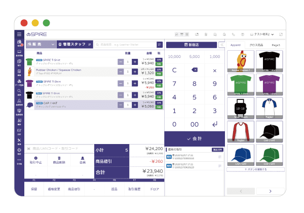Increase quantity of Rubber Chicken item
The image size is (304, 213).
(x=135, y=73)
